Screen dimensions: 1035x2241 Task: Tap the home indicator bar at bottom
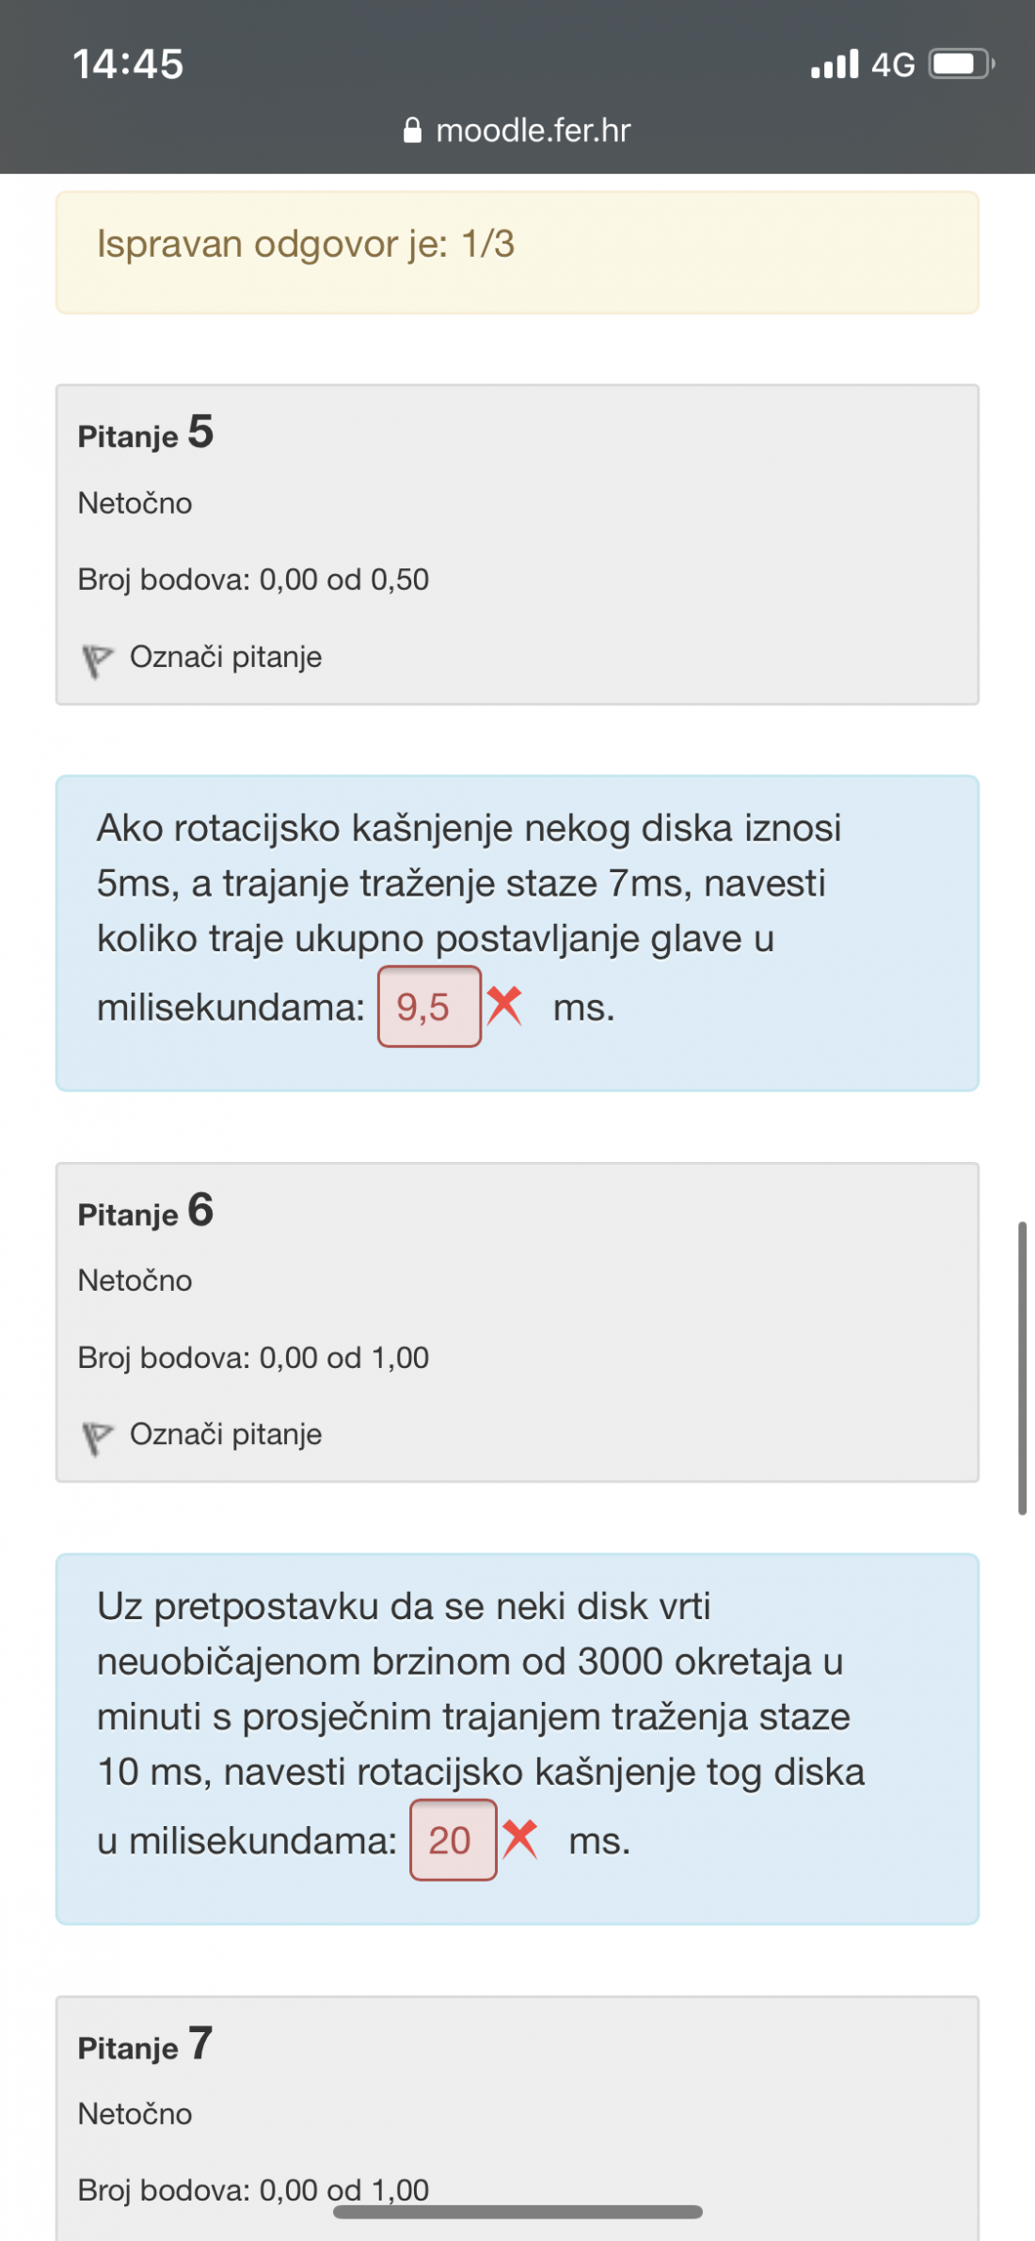(517, 2212)
